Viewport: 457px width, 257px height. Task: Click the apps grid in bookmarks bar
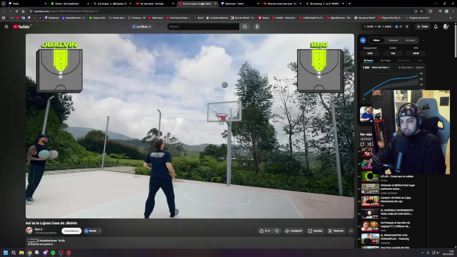4,18
